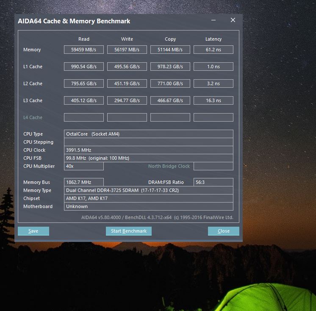Click the L2 Cache row label
316x311 pixels.
pos(33,83)
